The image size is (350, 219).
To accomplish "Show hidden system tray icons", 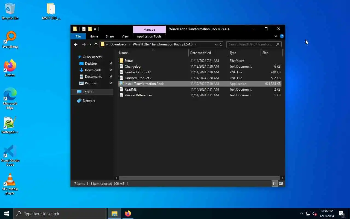I will click(x=301, y=214).
